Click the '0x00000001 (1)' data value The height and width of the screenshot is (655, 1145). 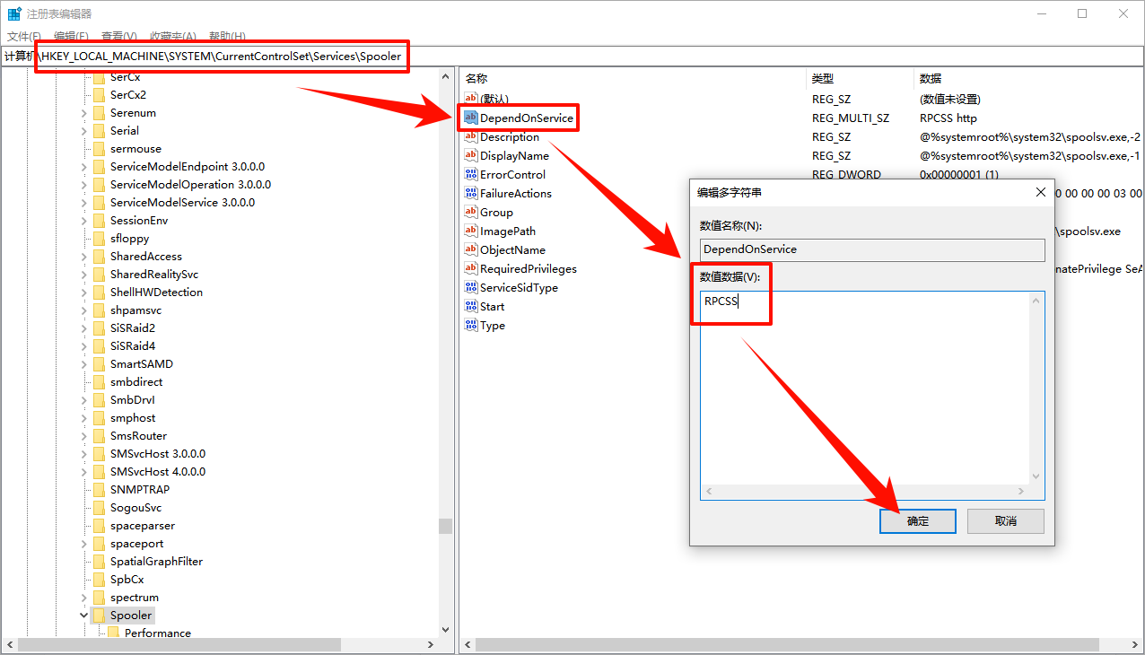point(959,175)
